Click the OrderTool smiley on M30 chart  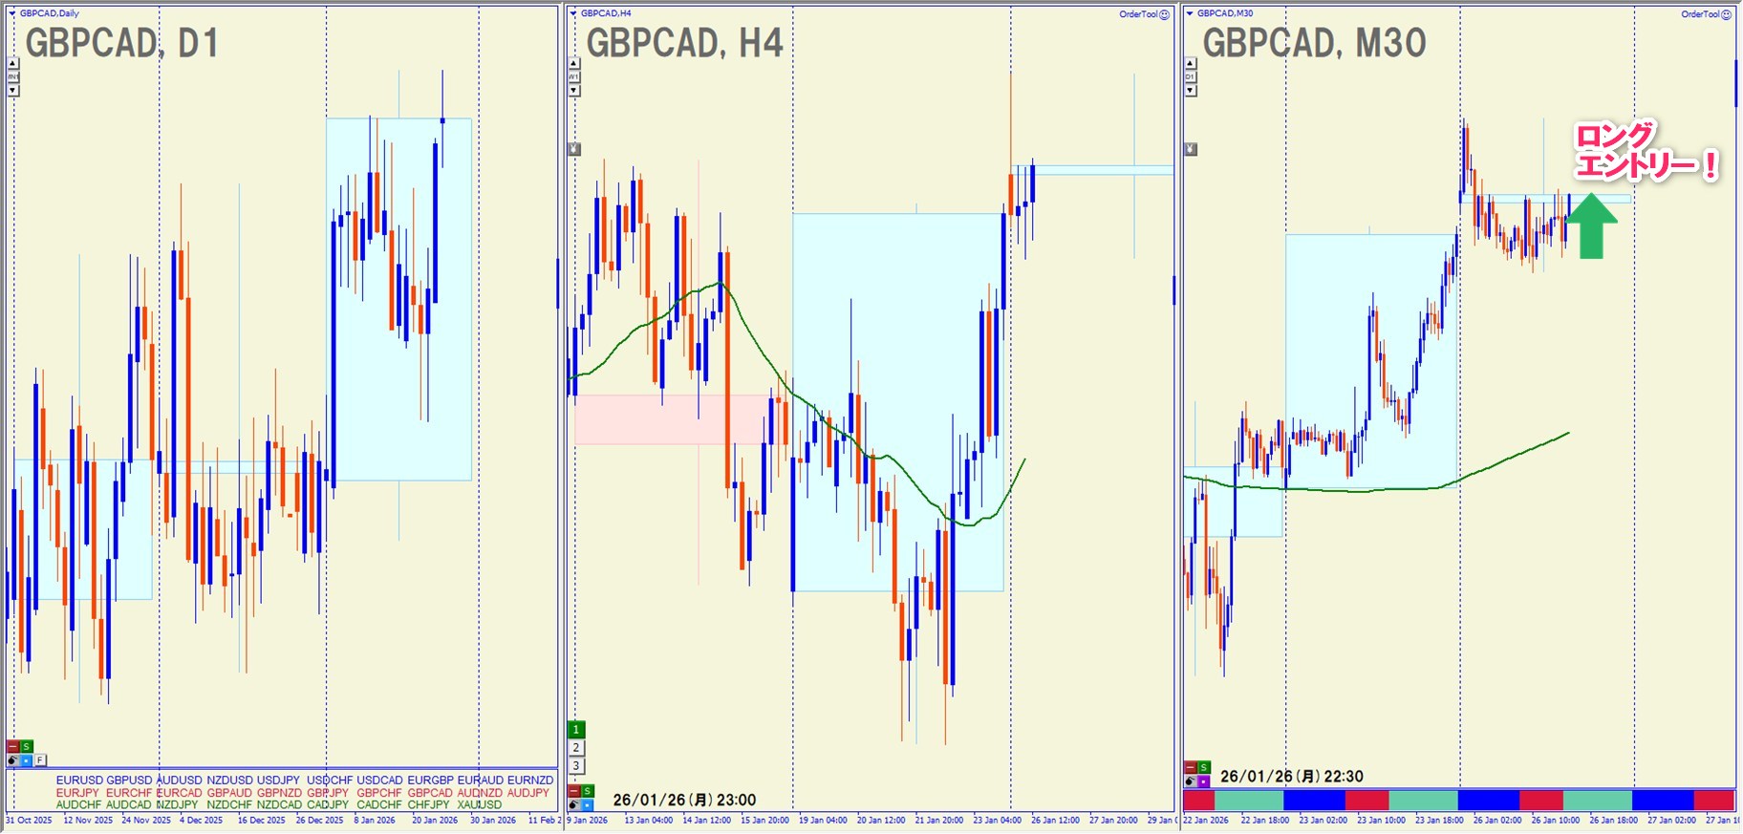coord(1726,14)
